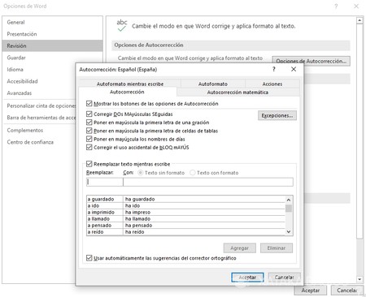366x297 pixels.
Task: Click the Agregar button
Action: pyautogui.click(x=240, y=248)
